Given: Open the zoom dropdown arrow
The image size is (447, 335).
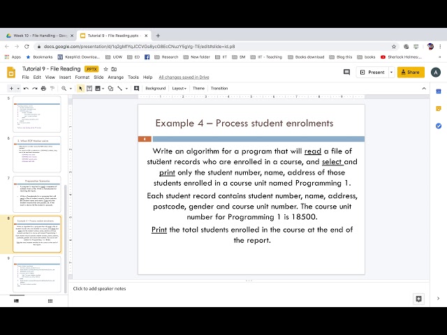Looking at the screenshot, I should click(x=71, y=89).
